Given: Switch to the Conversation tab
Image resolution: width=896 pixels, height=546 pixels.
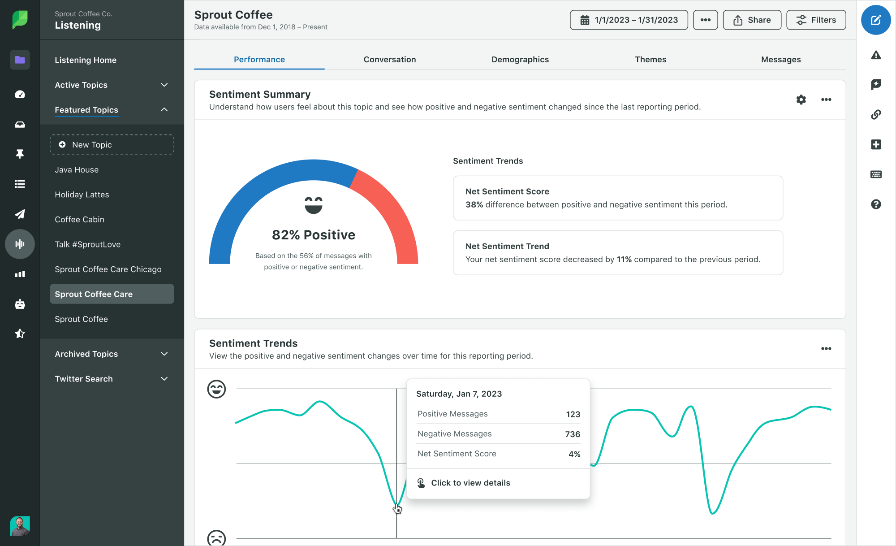Looking at the screenshot, I should [390, 59].
